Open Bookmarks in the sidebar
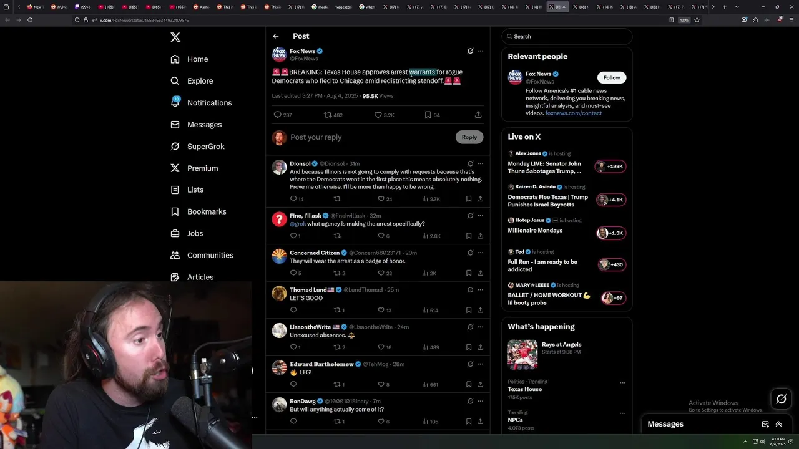The image size is (799, 449). 198,211
